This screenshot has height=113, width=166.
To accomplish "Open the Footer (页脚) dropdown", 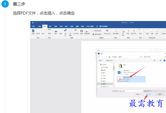I will pos(152,32).
